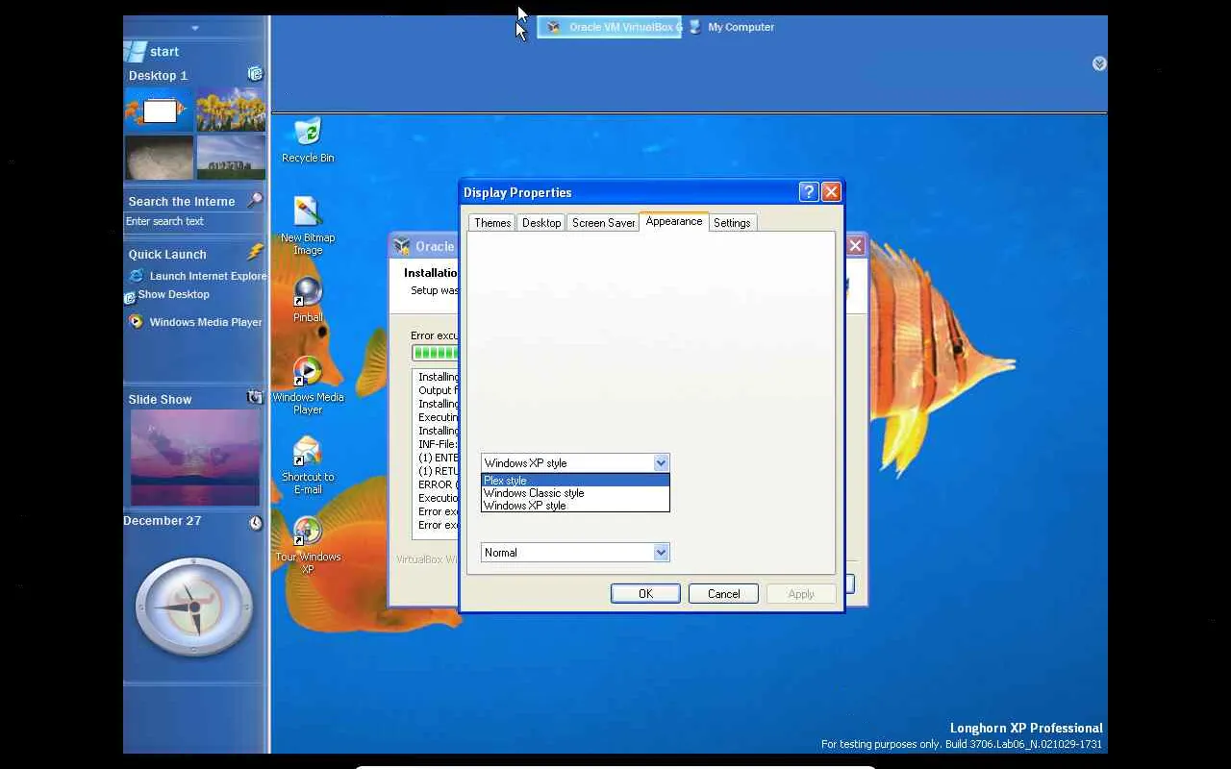1231x769 pixels.
Task: Click the Quick Launch heading
Action: [x=167, y=254]
